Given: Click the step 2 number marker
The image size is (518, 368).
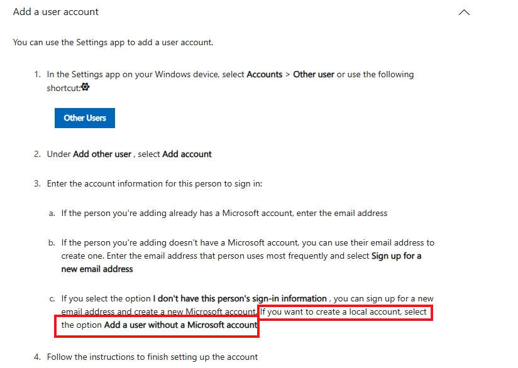Looking at the screenshot, I should click(37, 154).
